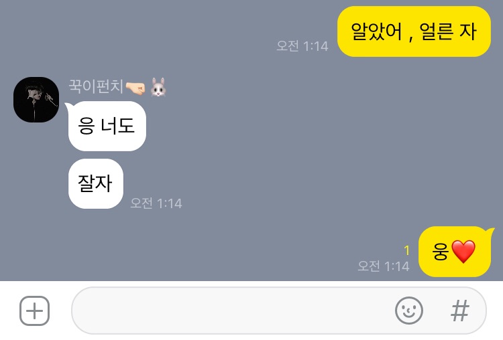Tap timestamp 오전 1:14 beside 알았어 message

point(302,46)
